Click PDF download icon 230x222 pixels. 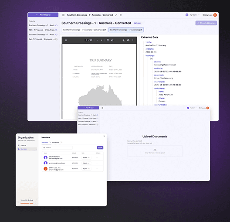click(x=124, y=40)
